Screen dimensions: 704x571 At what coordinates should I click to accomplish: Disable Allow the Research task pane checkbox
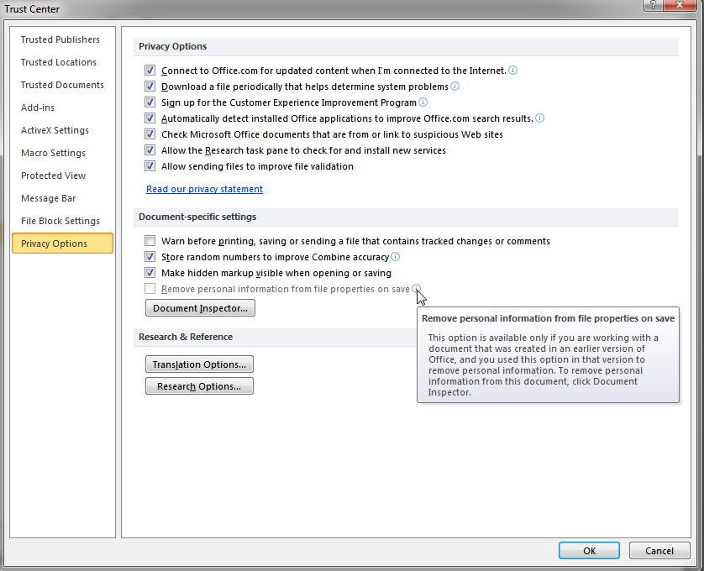pyautogui.click(x=150, y=149)
